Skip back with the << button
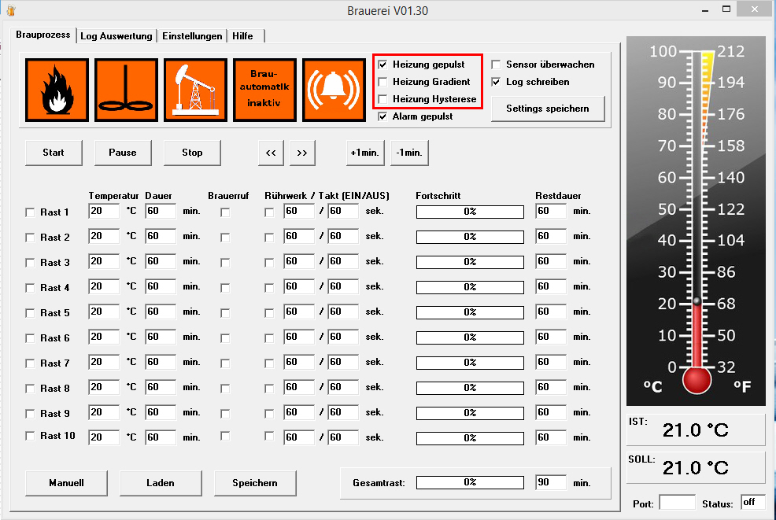This screenshot has width=776, height=520. click(271, 153)
